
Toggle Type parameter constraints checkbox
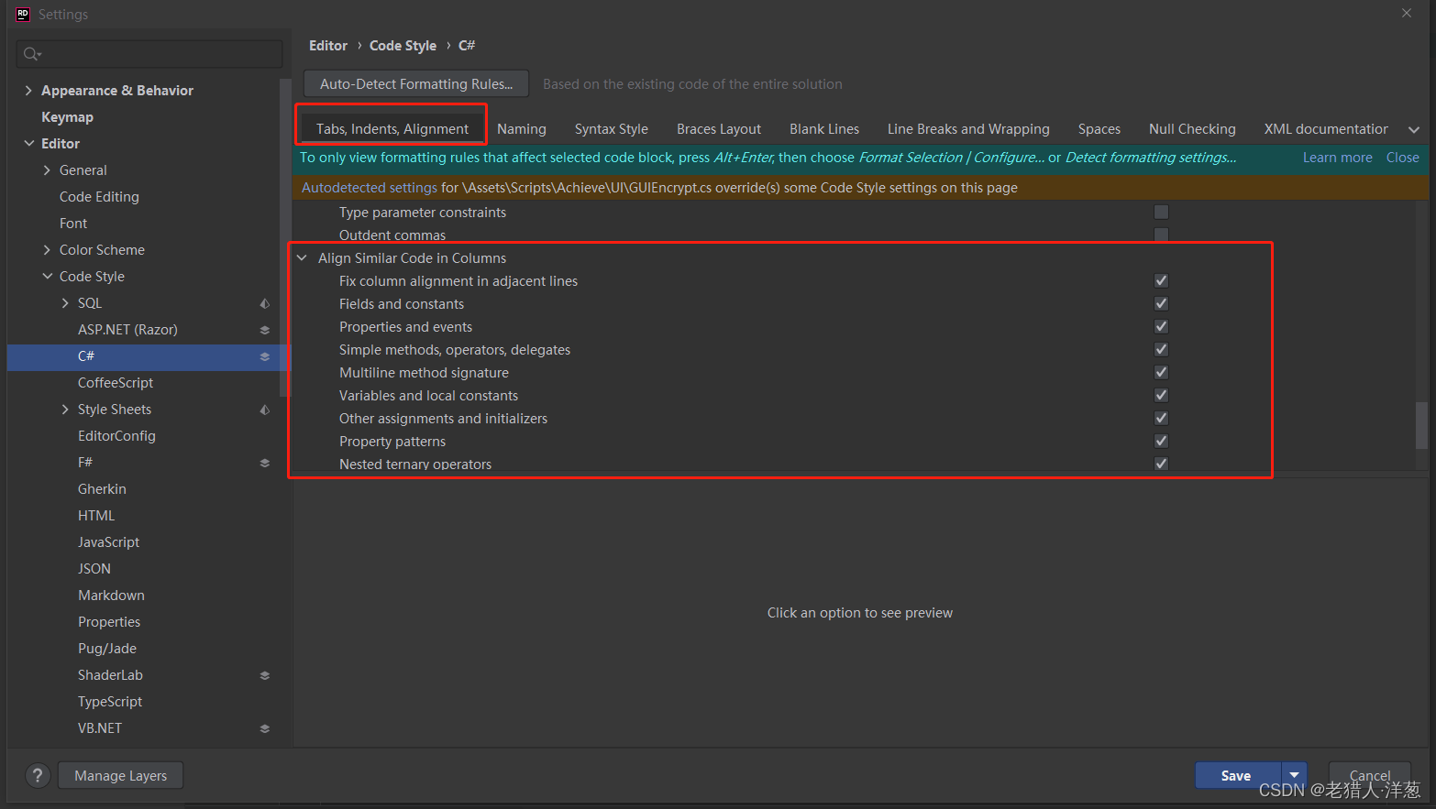(x=1161, y=212)
